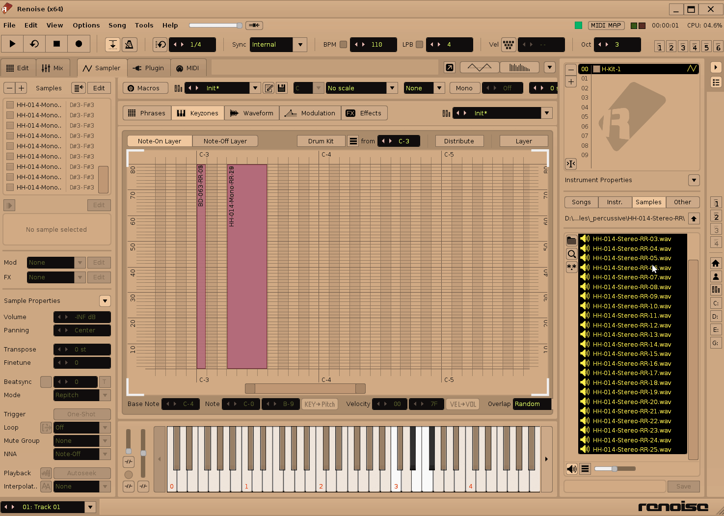The image size is (724, 516).
Task: Select the track scopes waveform icon
Action: click(x=479, y=67)
